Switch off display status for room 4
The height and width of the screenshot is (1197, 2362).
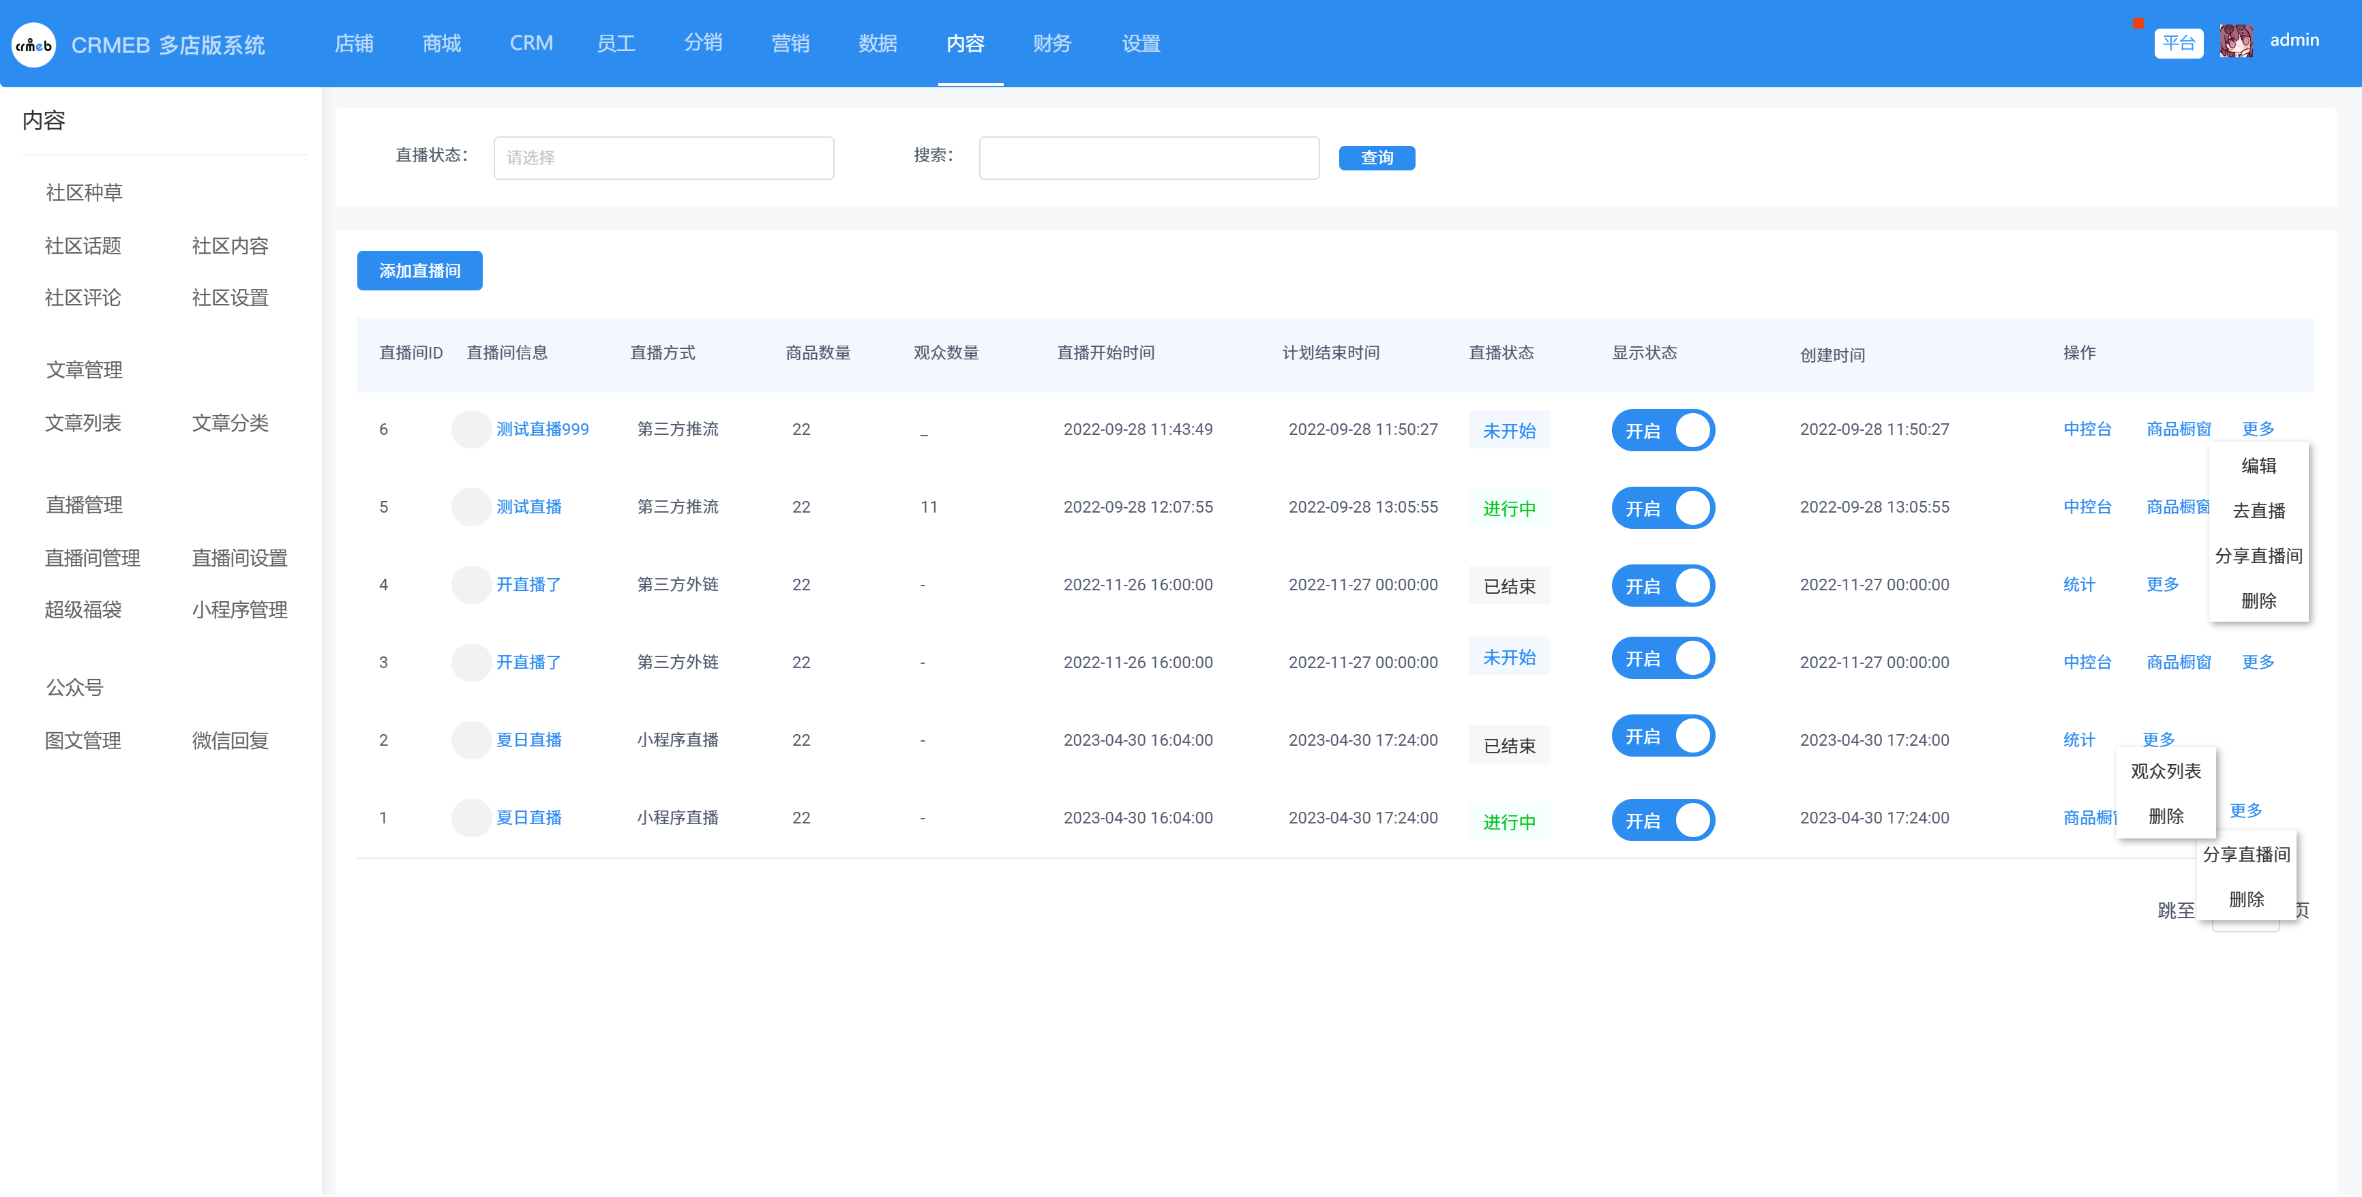pyautogui.click(x=1662, y=586)
